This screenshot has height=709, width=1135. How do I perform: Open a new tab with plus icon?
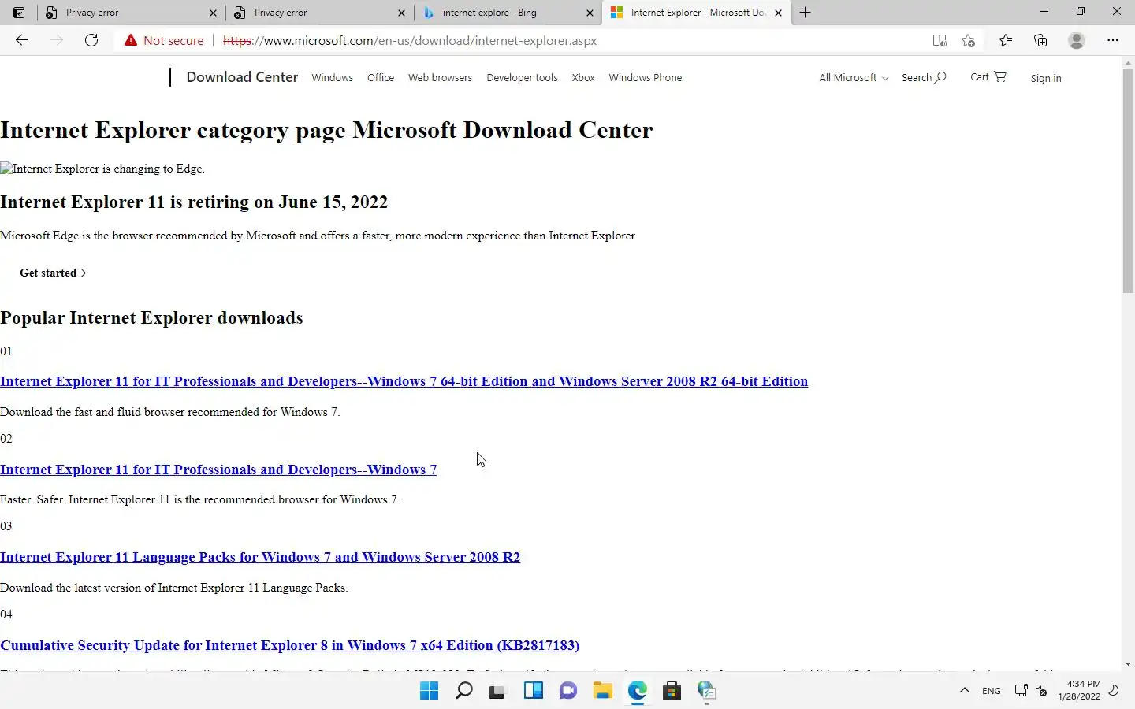(805, 13)
